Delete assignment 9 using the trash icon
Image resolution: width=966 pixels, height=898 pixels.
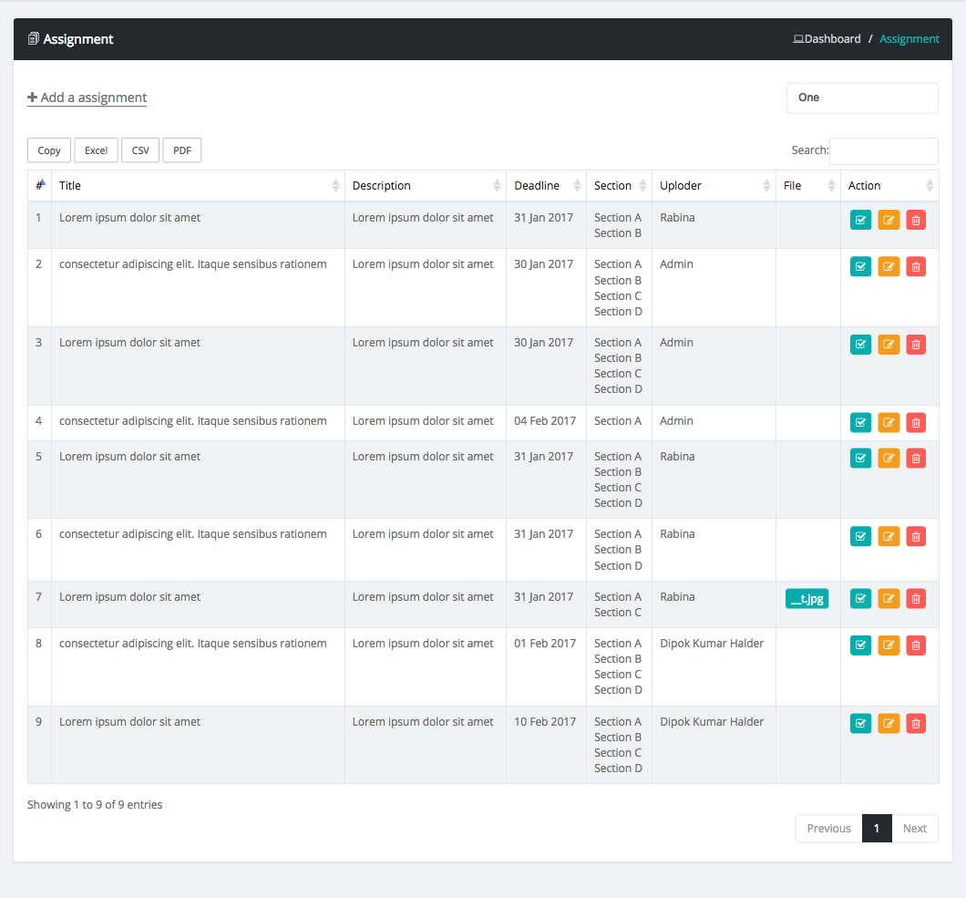pyautogui.click(x=916, y=724)
